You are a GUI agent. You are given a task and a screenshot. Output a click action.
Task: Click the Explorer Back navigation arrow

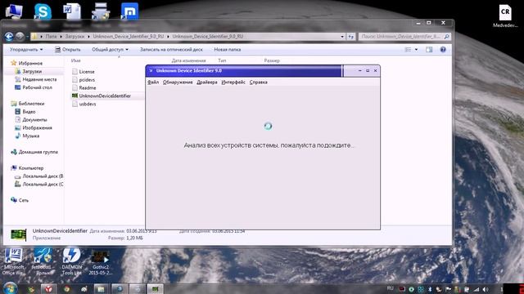click(x=9, y=36)
